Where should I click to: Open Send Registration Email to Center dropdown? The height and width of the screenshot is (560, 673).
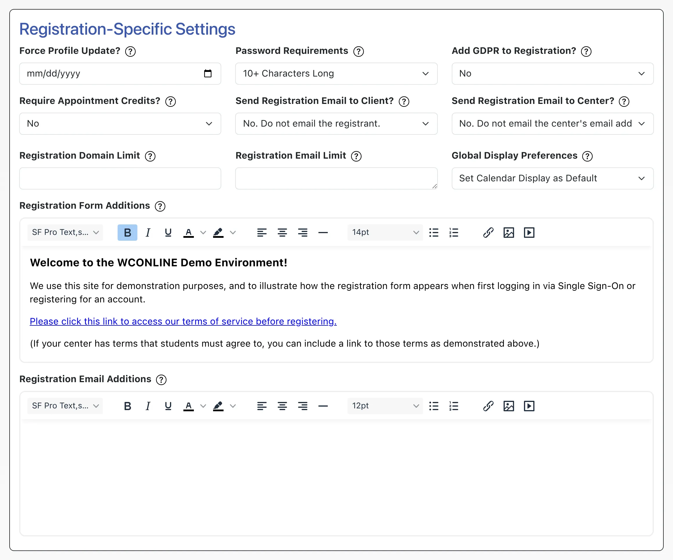552,124
